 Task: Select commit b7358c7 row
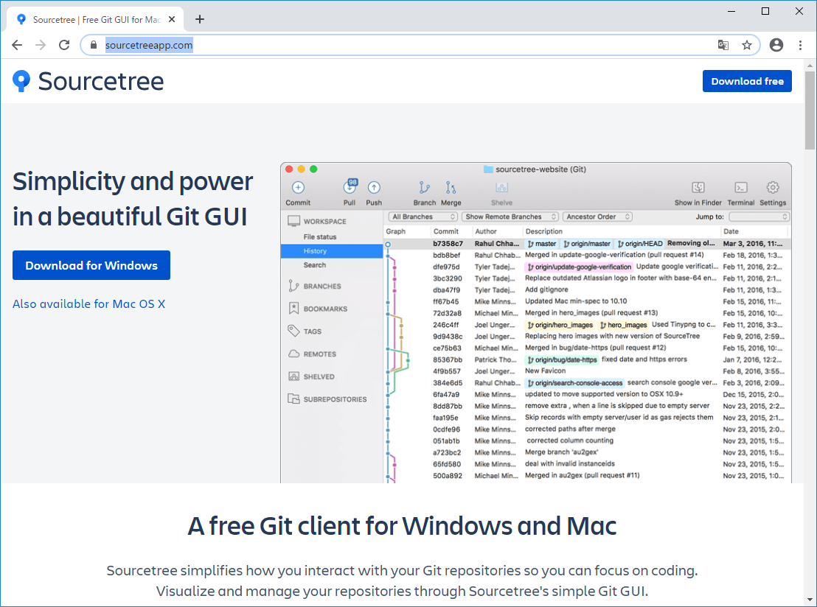(587, 244)
